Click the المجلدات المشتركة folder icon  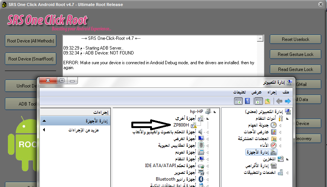pos(274,139)
